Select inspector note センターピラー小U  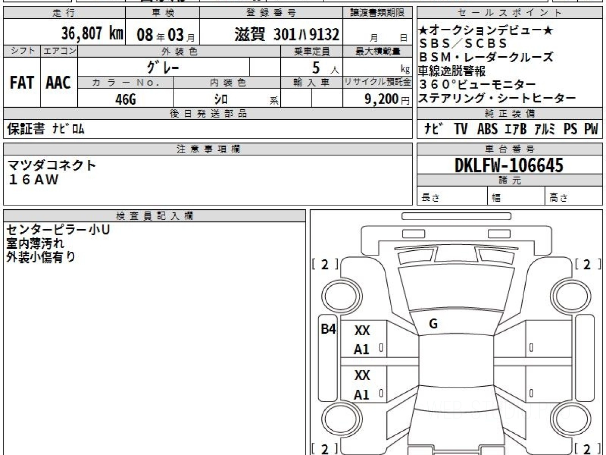(x=58, y=230)
